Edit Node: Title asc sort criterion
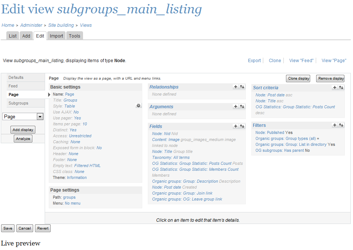 click(265, 101)
